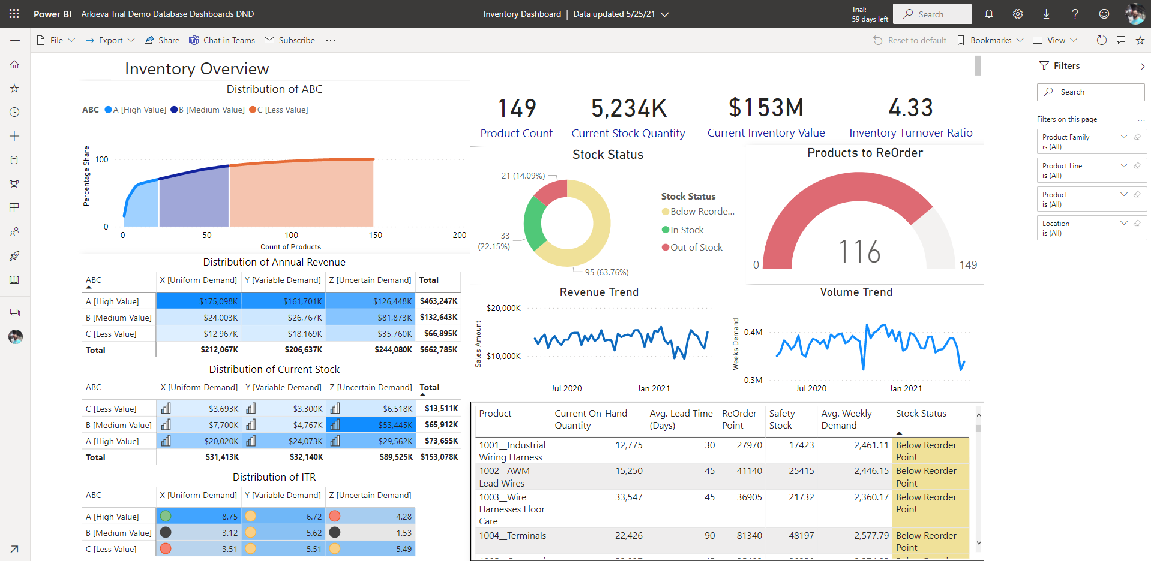
Task: Click 1001__Industrial Wiring Harness row
Action: click(x=723, y=451)
